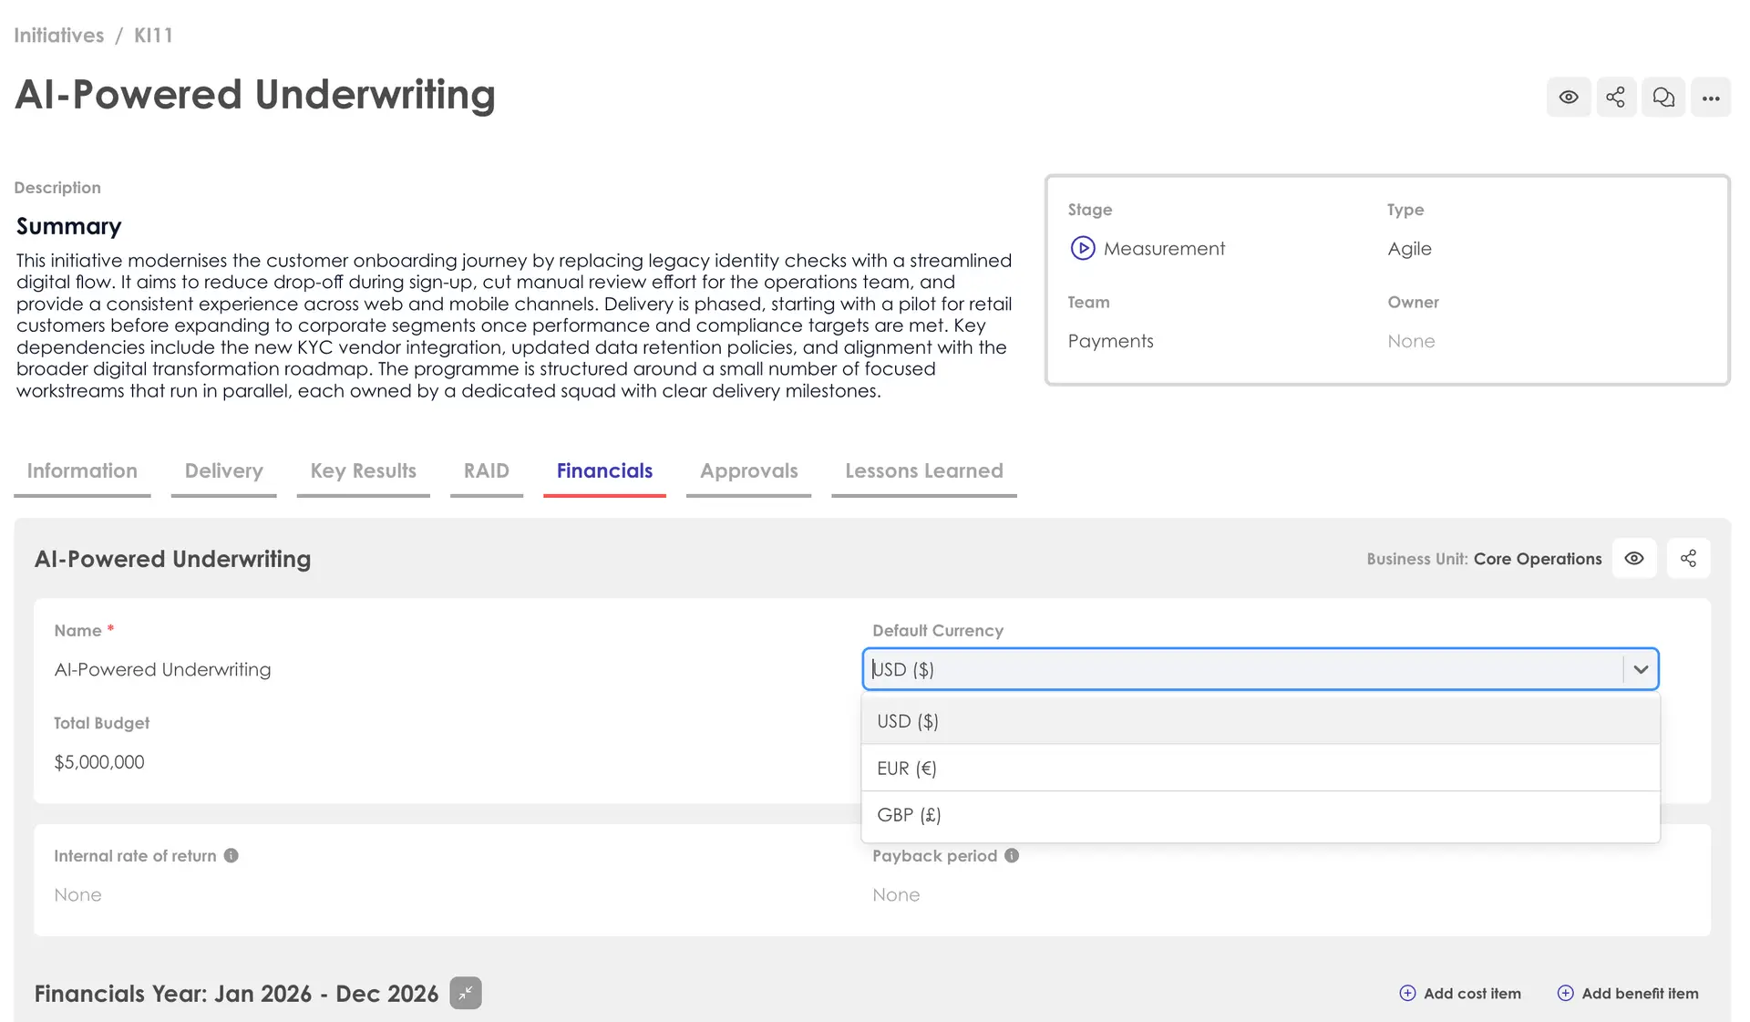Click Internal rate of return None value
This screenshot has width=1750, height=1022.
tap(77, 895)
